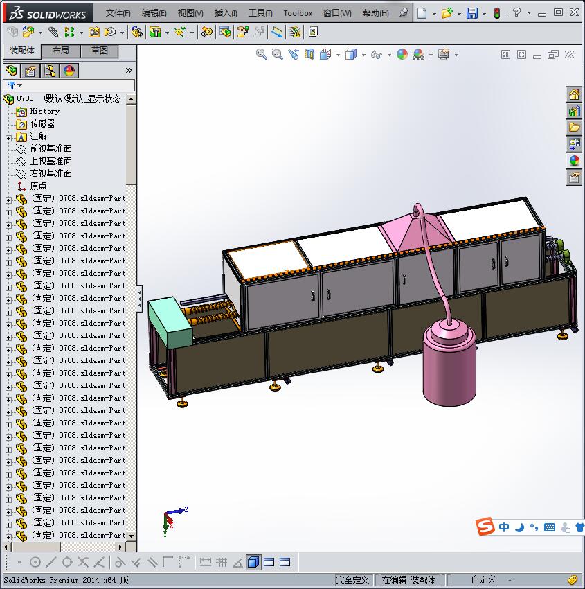Expand the manager tabs double chevron
The height and width of the screenshot is (589, 585).
(129, 70)
